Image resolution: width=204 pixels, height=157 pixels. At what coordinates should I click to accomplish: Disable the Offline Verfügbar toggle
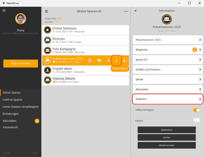click(x=196, y=110)
